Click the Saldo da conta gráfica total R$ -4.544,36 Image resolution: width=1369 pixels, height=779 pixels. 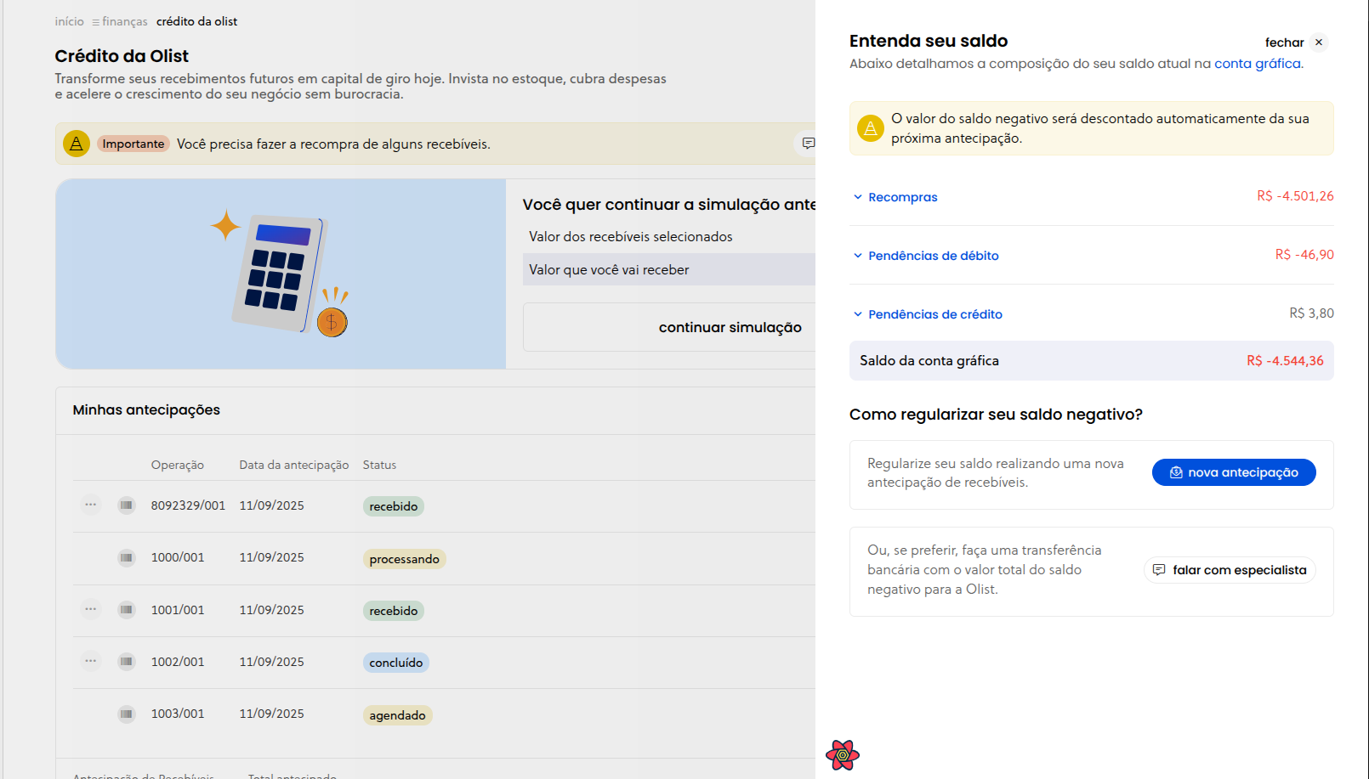(1285, 361)
